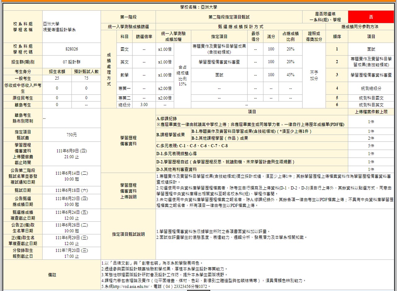The width and height of the screenshot is (397, 291).
Task: Click the group category 07 設計群
Action: [x=72, y=62]
